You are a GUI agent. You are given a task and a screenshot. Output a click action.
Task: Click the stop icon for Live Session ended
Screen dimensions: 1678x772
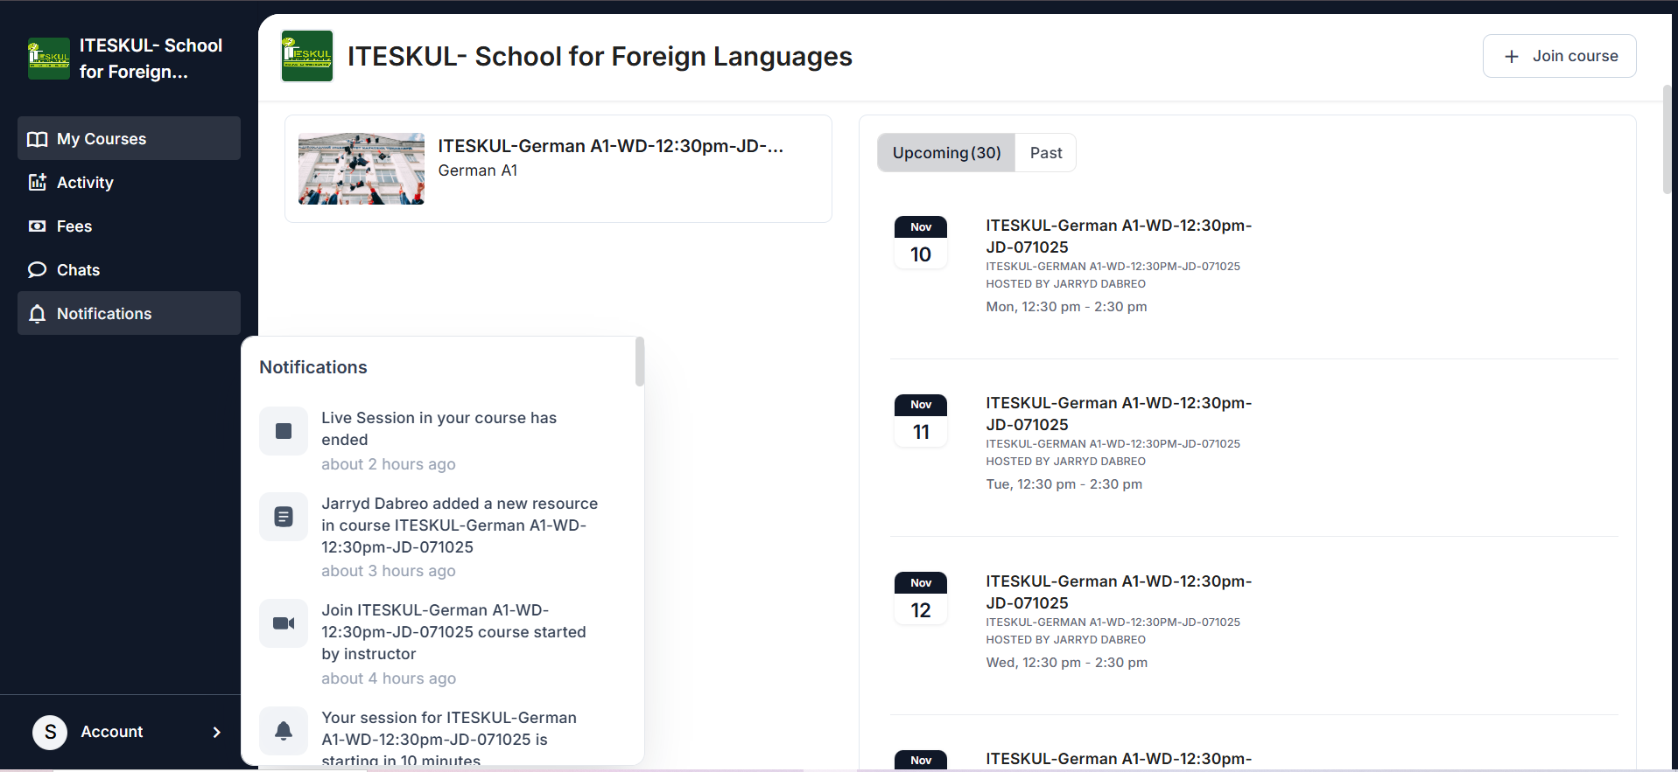[284, 431]
